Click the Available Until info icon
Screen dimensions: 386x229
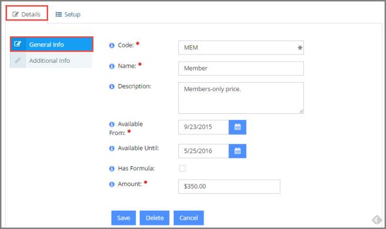(112, 149)
